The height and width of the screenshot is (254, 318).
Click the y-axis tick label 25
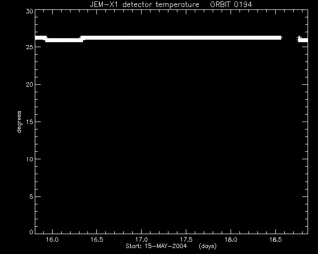(30, 47)
